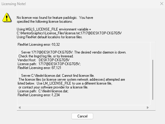Click the vertical scrollbar thumb in error log

(x=153, y=80)
